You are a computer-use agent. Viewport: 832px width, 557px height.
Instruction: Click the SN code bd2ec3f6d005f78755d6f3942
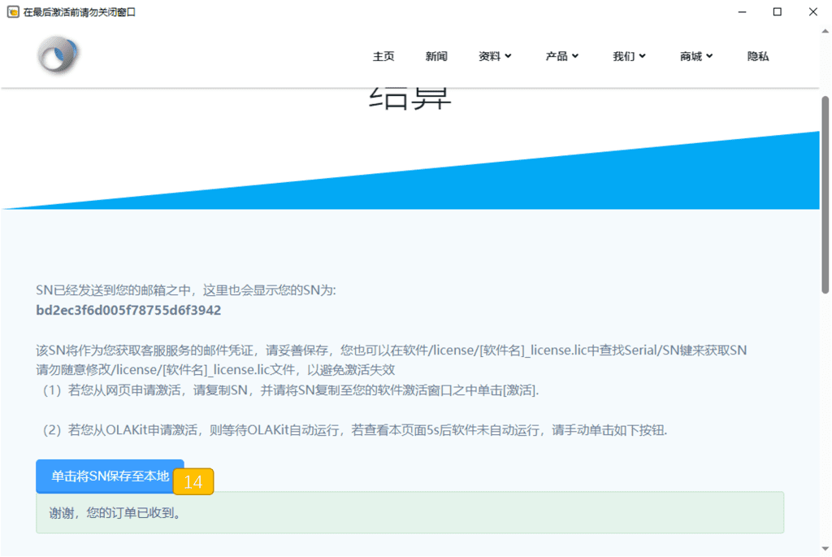[128, 311]
